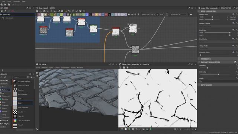Toggle the Random Seed inheritance button
This screenshot has width=238, height=134.
[233, 52]
